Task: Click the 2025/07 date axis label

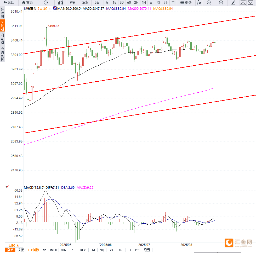Action: click(x=144, y=245)
